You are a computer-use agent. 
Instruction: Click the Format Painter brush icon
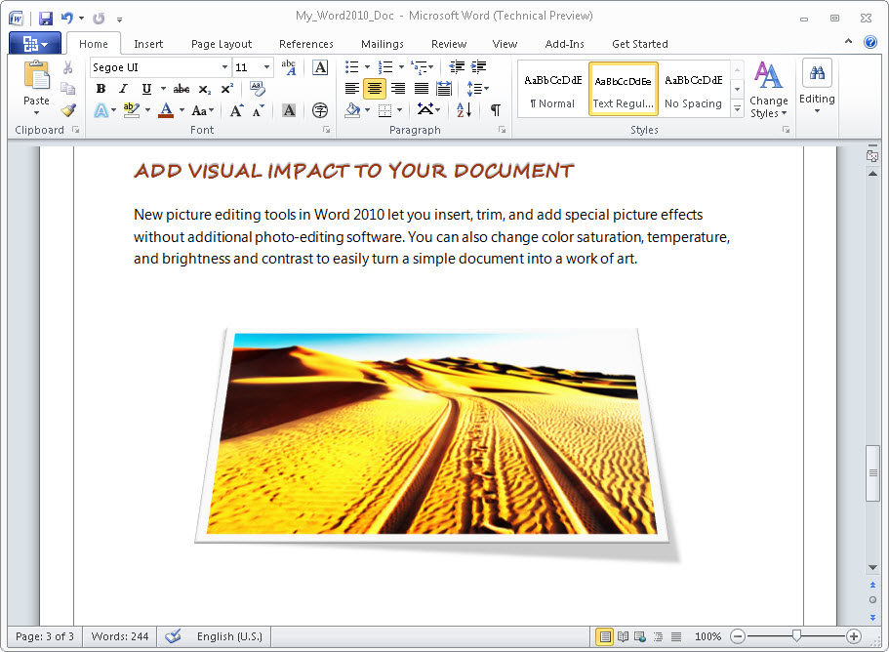[68, 110]
